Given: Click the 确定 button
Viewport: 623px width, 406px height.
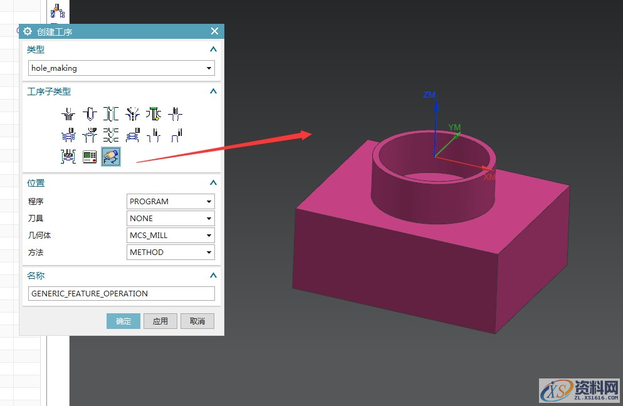Looking at the screenshot, I should click(x=123, y=321).
